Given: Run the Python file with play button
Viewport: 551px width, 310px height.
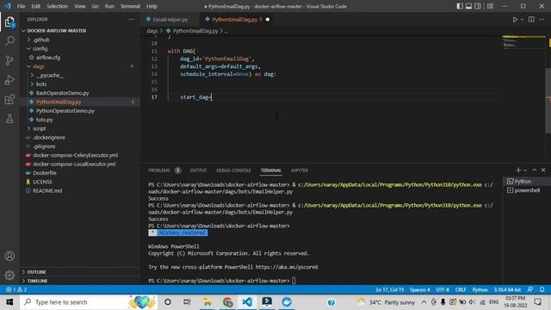Looking at the screenshot, I should [515, 20].
